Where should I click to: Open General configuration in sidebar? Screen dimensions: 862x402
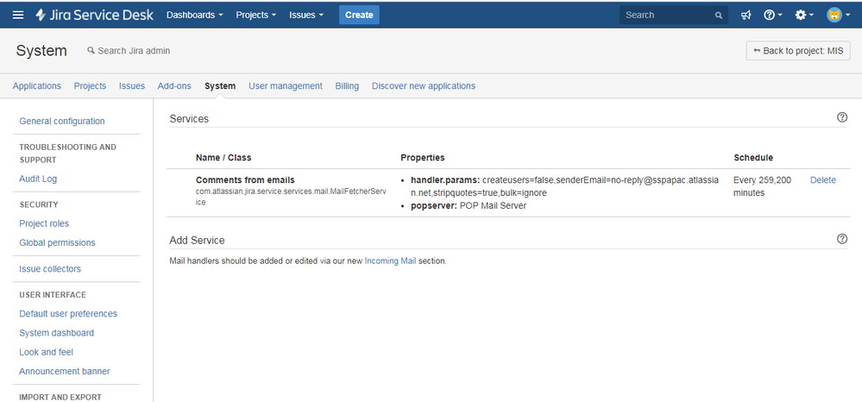point(62,121)
